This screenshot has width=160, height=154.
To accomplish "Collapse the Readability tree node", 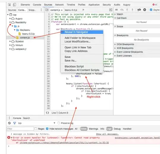I will click(x=10, y=22).
